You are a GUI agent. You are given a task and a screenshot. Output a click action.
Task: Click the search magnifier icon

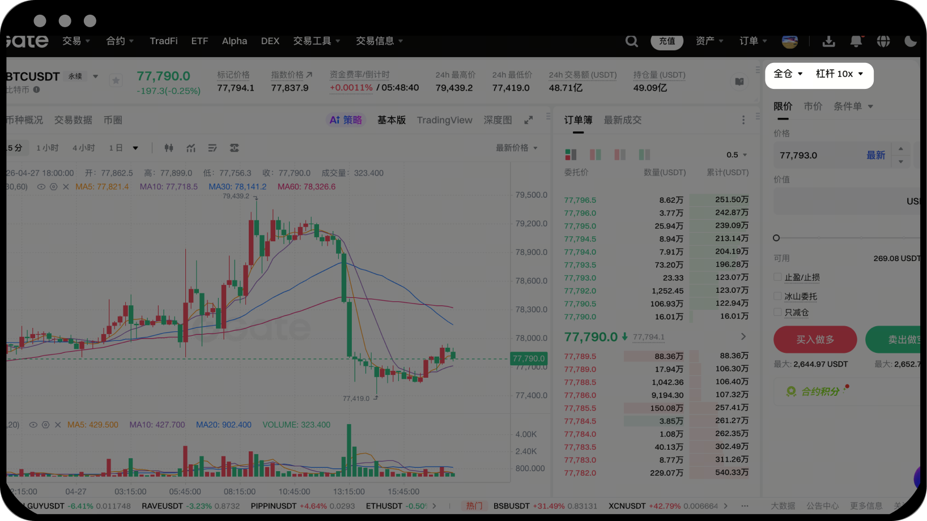coord(631,41)
